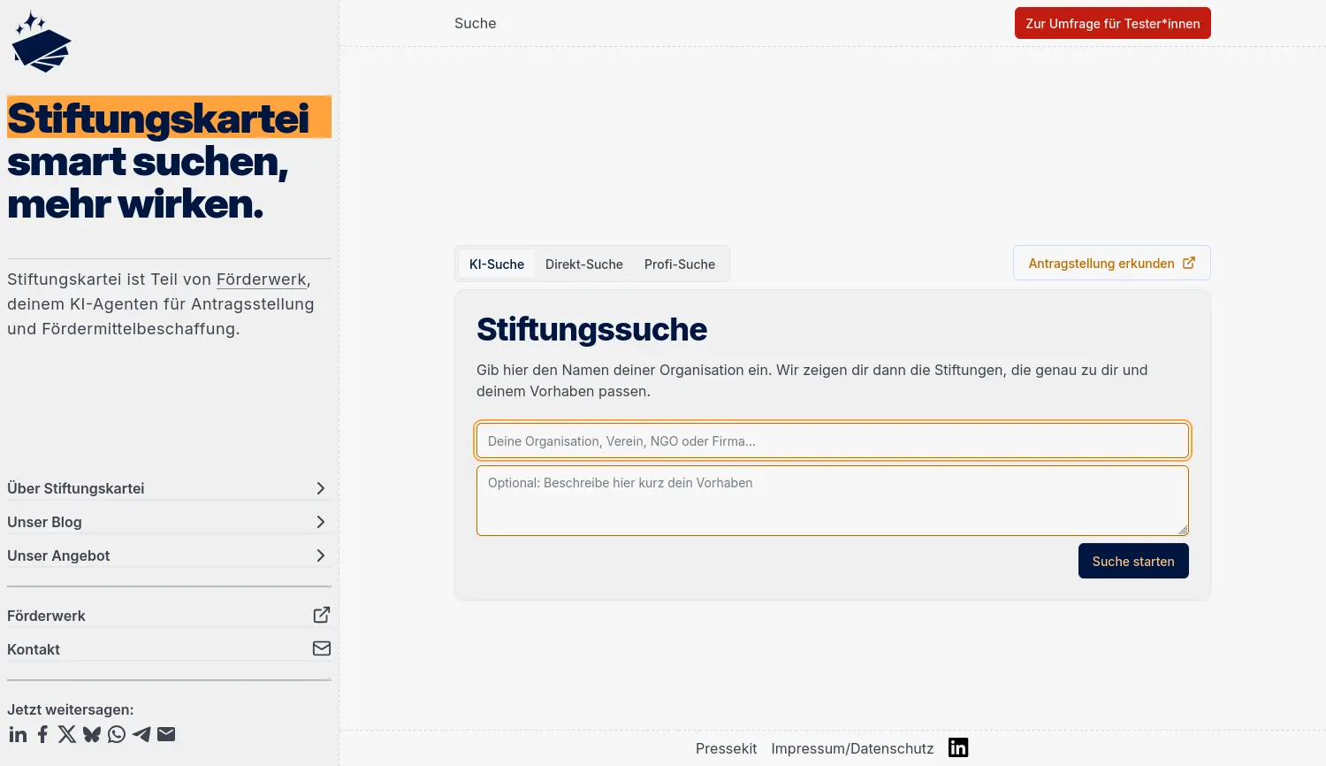
Task: Select the KI-Suche tab
Action: 496,264
